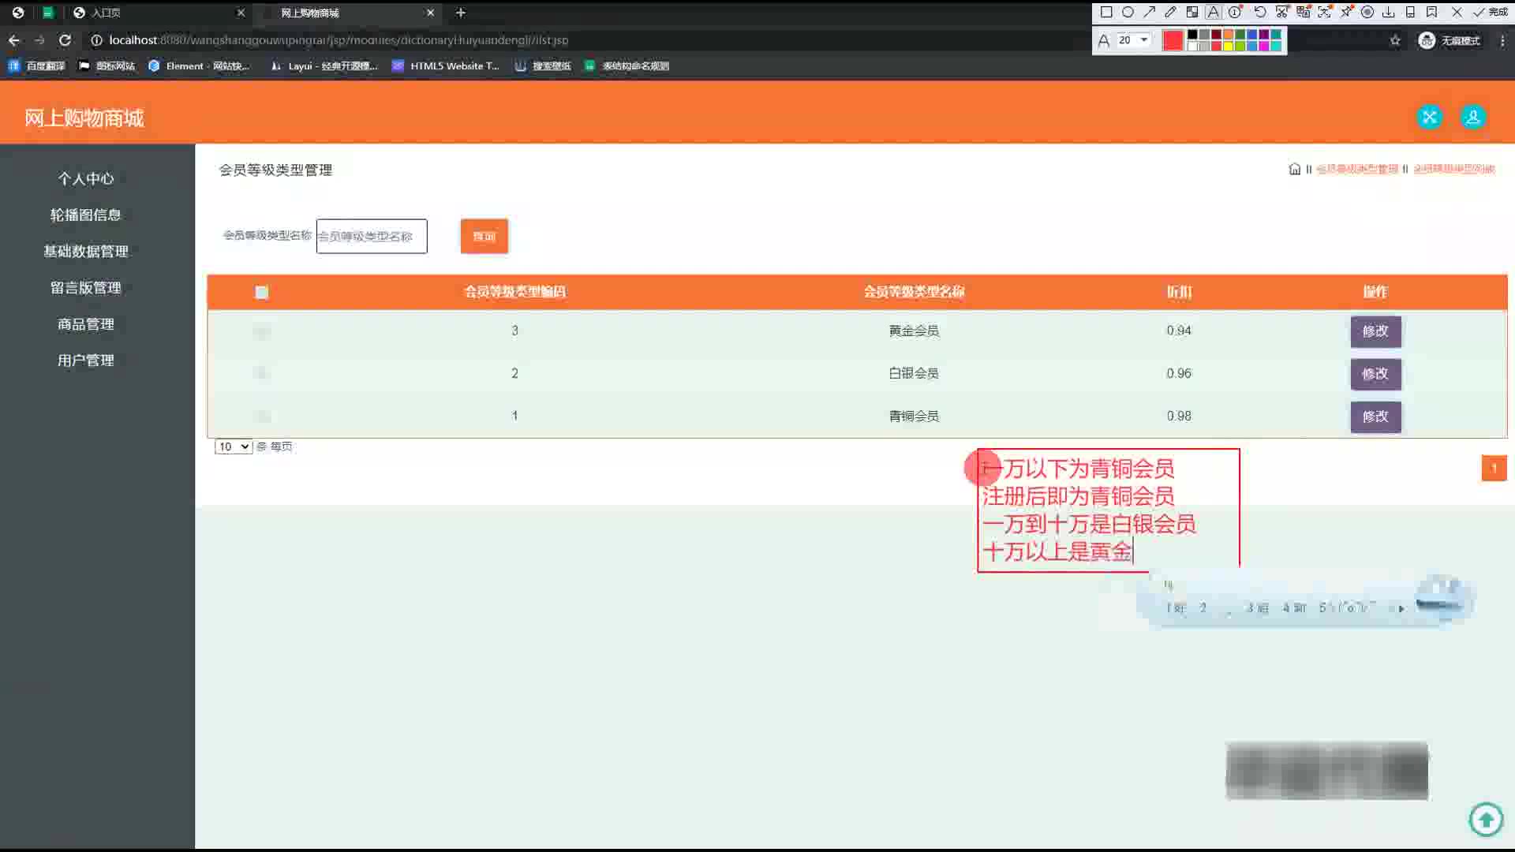Image resolution: width=1515 pixels, height=852 pixels.
Task: Close the 网上购物商城 tab
Action: (430, 13)
